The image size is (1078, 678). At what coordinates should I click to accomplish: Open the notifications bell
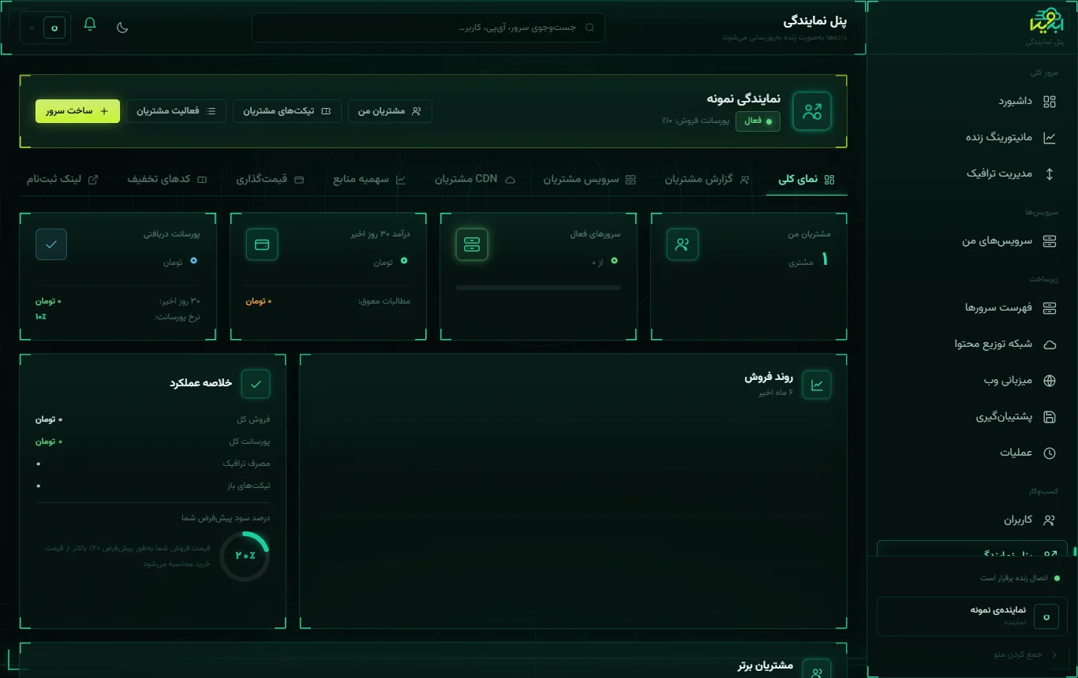point(90,24)
